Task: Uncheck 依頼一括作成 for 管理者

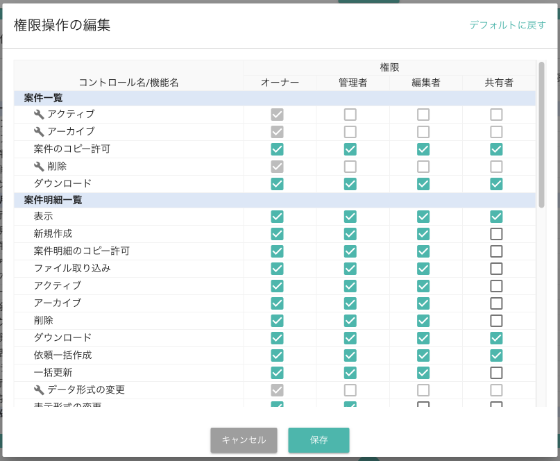Action: click(x=350, y=355)
